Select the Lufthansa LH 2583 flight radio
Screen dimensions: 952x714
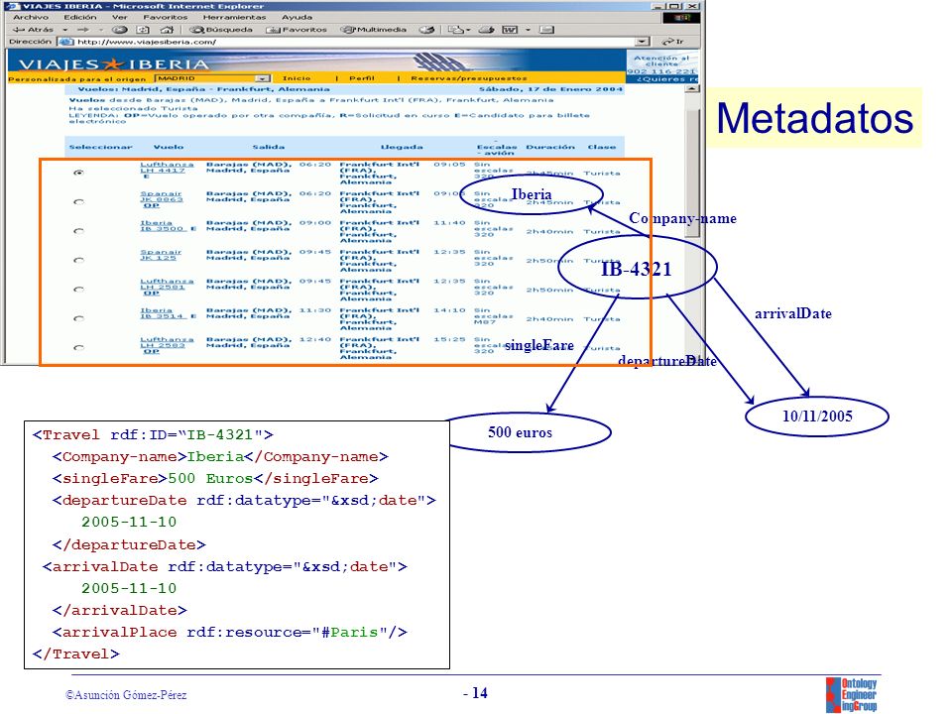[x=78, y=347]
